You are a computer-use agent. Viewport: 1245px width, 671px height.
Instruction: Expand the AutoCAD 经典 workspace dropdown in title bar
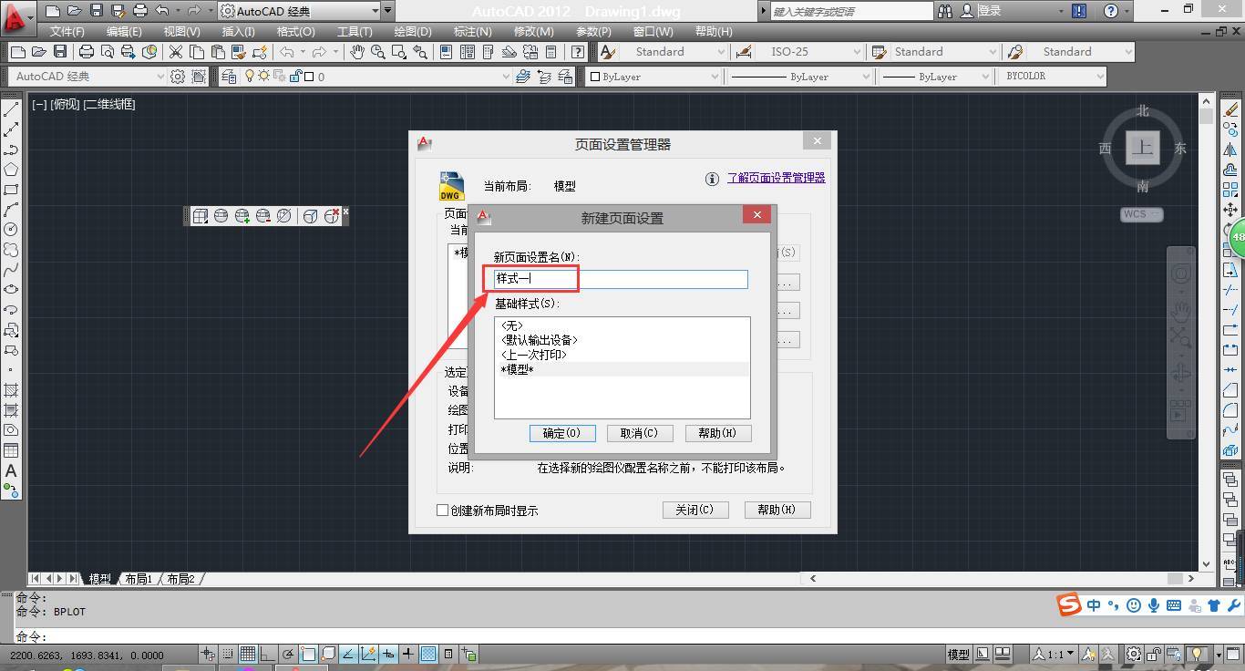pyautogui.click(x=375, y=11)
